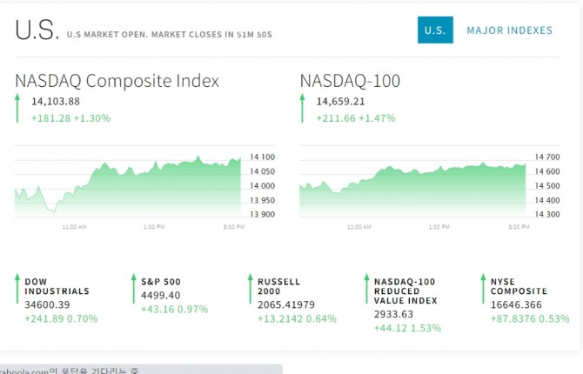
Task: Click NASDAQ Composite Index green up arrow
Action: (17, 108)
